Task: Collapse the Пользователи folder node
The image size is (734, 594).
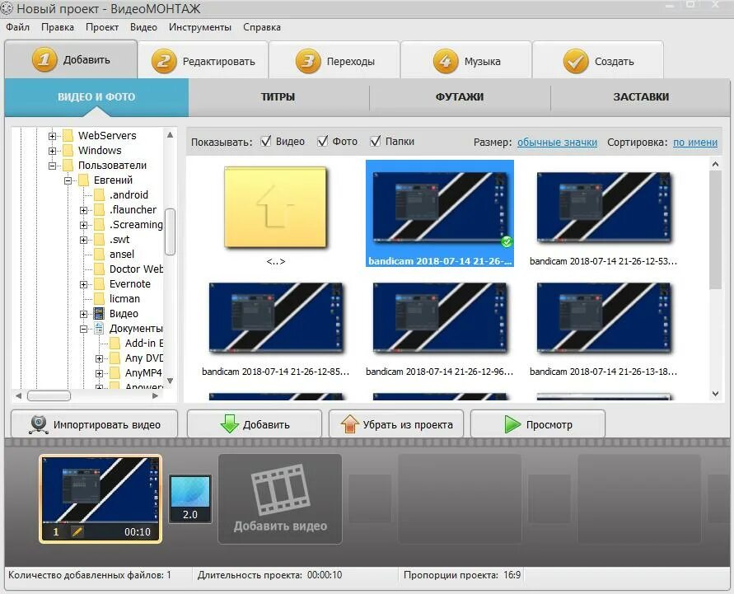Action: pos(53,166)
